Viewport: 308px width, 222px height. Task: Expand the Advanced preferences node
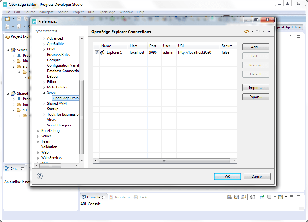click(44, 39)
